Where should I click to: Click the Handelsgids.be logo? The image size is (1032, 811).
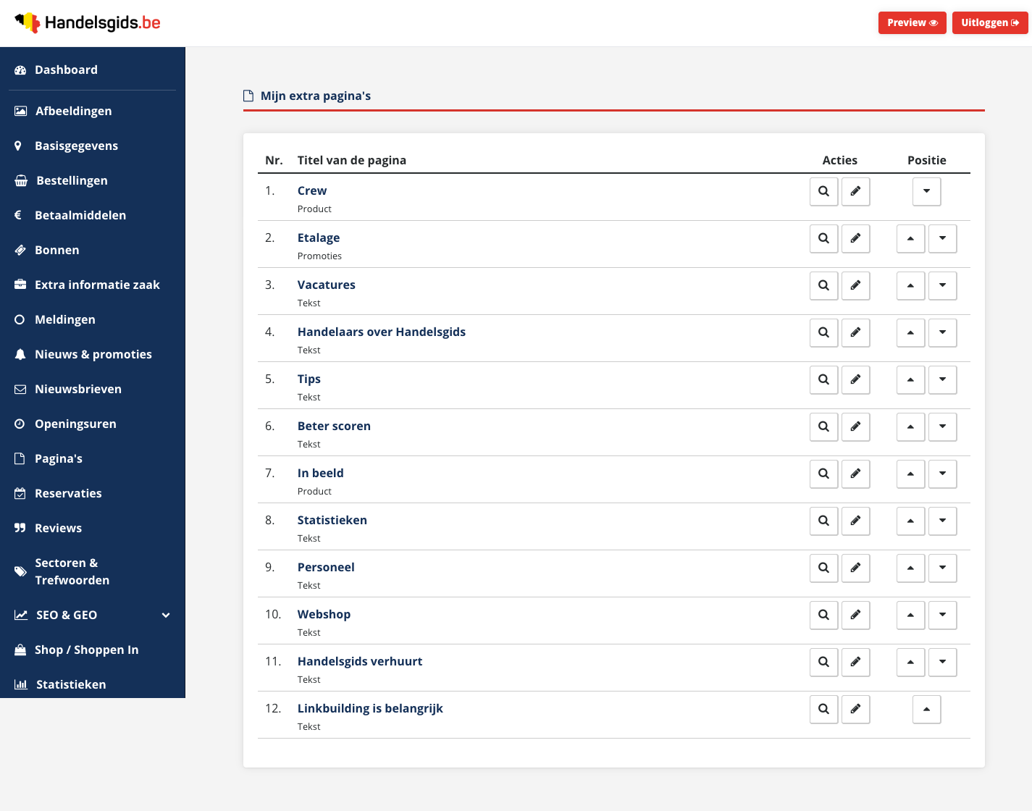(88, 22)
